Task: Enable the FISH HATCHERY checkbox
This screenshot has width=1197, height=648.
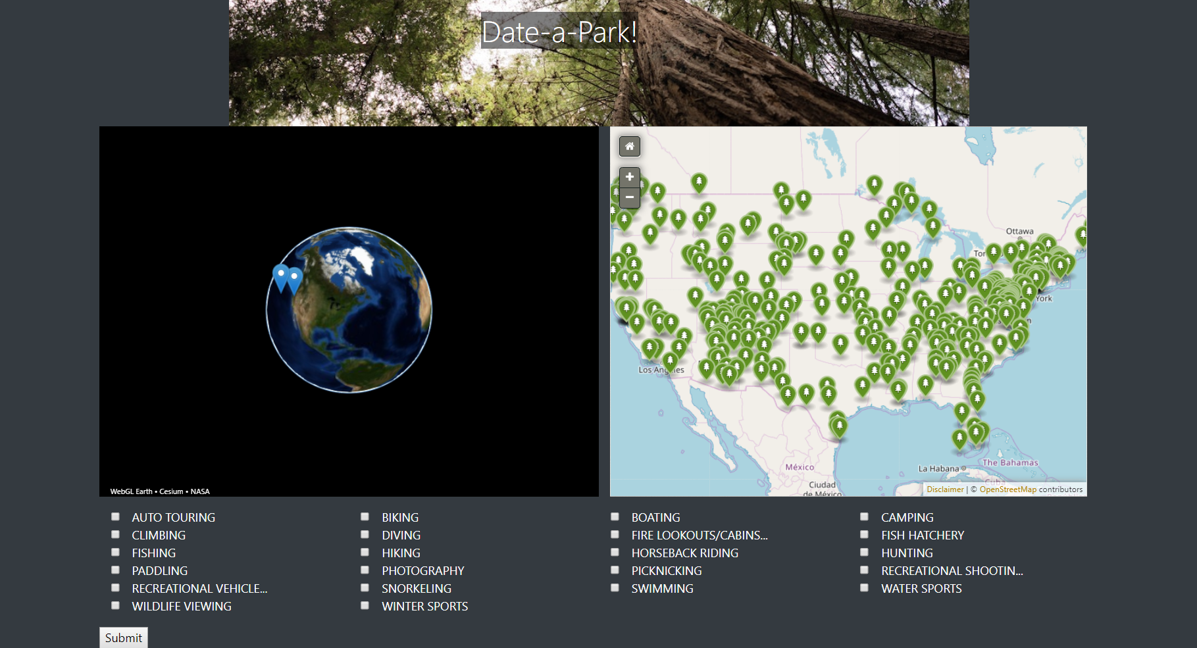Action: [x=864, y=535]
